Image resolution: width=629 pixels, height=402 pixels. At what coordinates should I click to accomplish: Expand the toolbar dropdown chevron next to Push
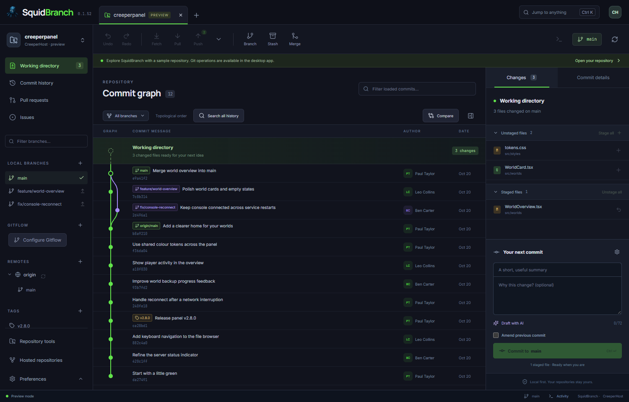[x=218, y=39]
